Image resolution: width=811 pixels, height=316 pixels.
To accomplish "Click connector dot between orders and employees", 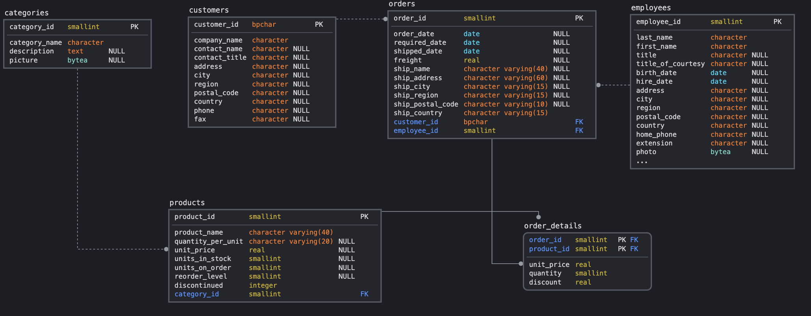I will tap(598, 85).
